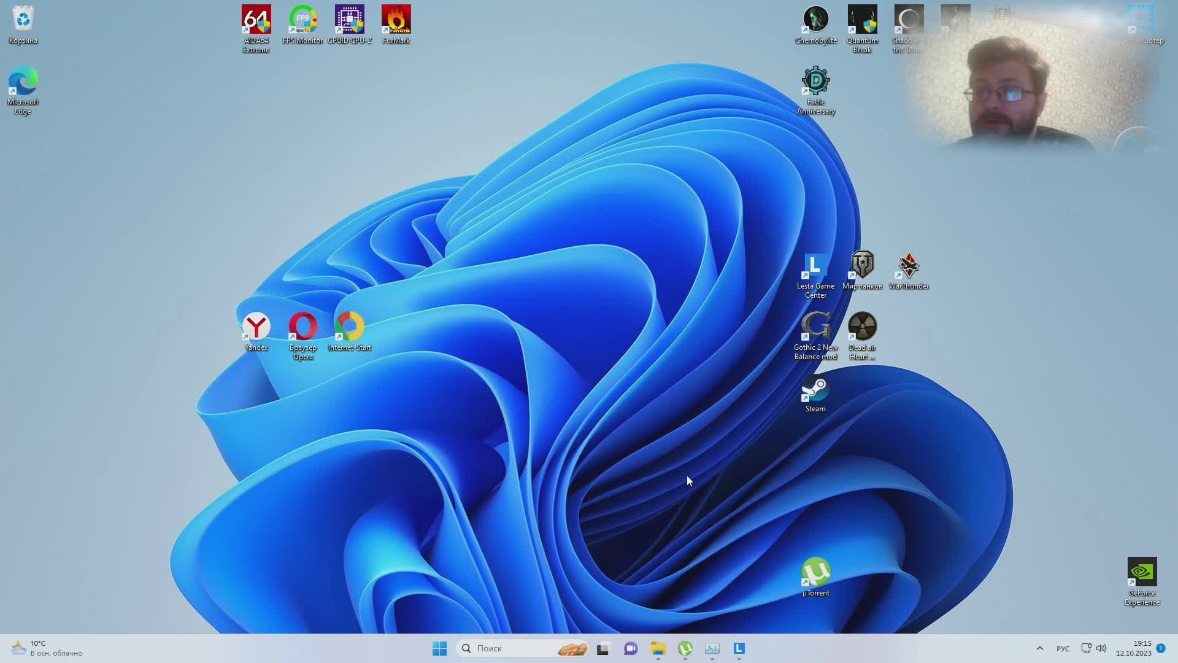Select the AIDA64 Extreme desktop icon
The width and height of the screenshot is (1178, 663).
click(x=256, y=21)
